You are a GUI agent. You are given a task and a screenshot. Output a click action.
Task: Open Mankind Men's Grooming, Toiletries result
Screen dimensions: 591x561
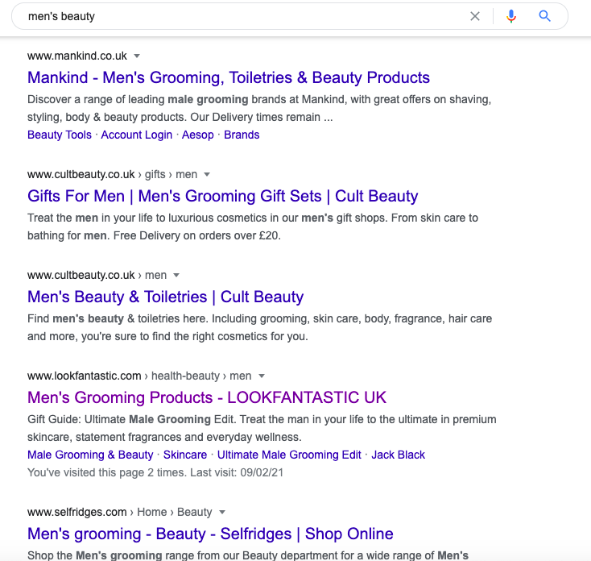tap(229, 77)
